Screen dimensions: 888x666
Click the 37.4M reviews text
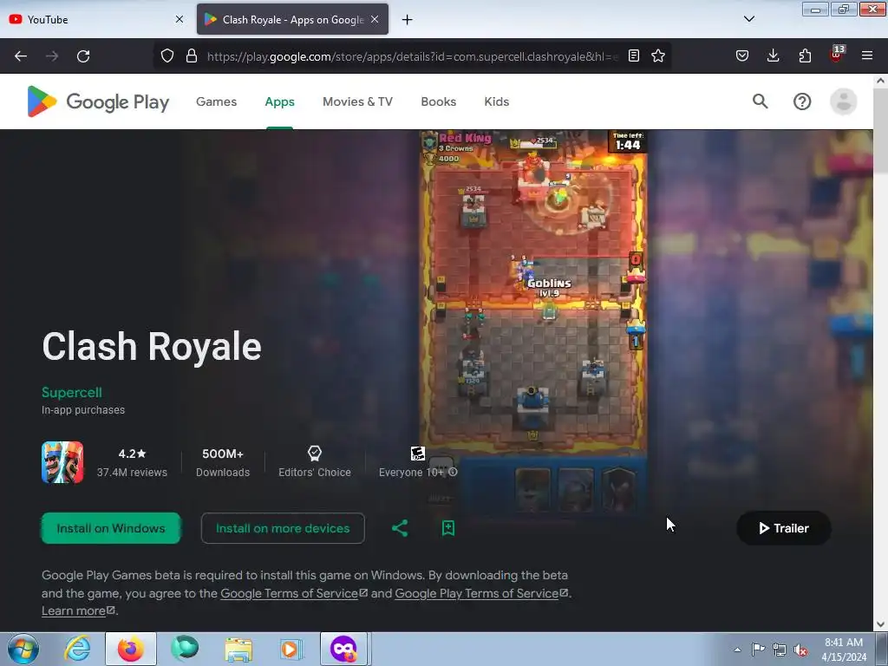[x=132, y=473]
